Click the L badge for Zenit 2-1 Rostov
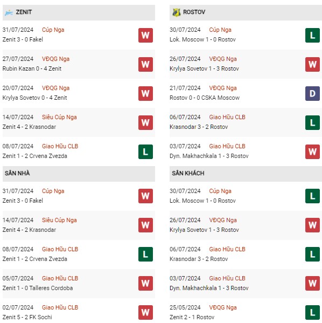The width and height of the screenshot is (322, 323). point(312,313)
